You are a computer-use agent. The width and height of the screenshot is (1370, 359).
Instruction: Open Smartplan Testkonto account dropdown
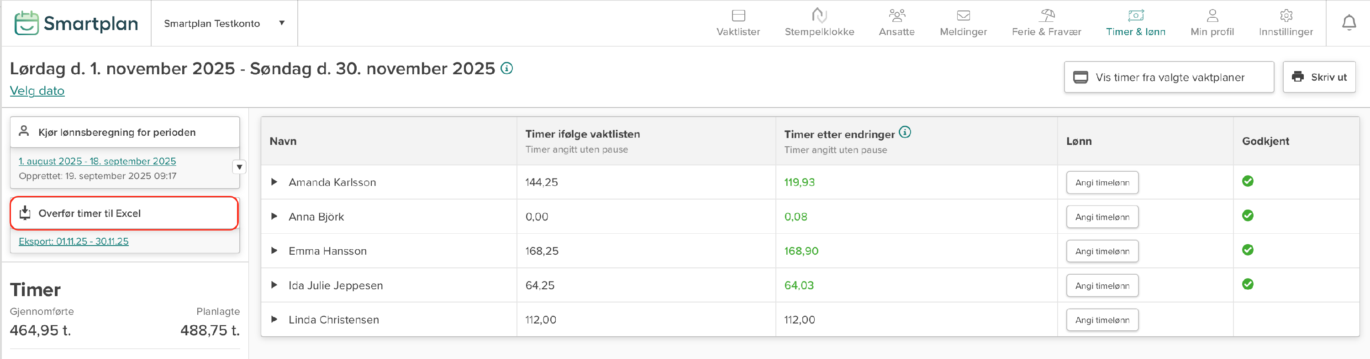coord(224,23)
